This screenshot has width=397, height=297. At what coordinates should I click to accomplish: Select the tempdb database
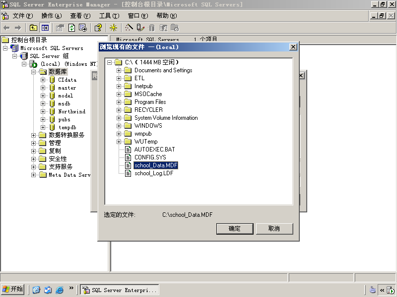click(67, 127)
